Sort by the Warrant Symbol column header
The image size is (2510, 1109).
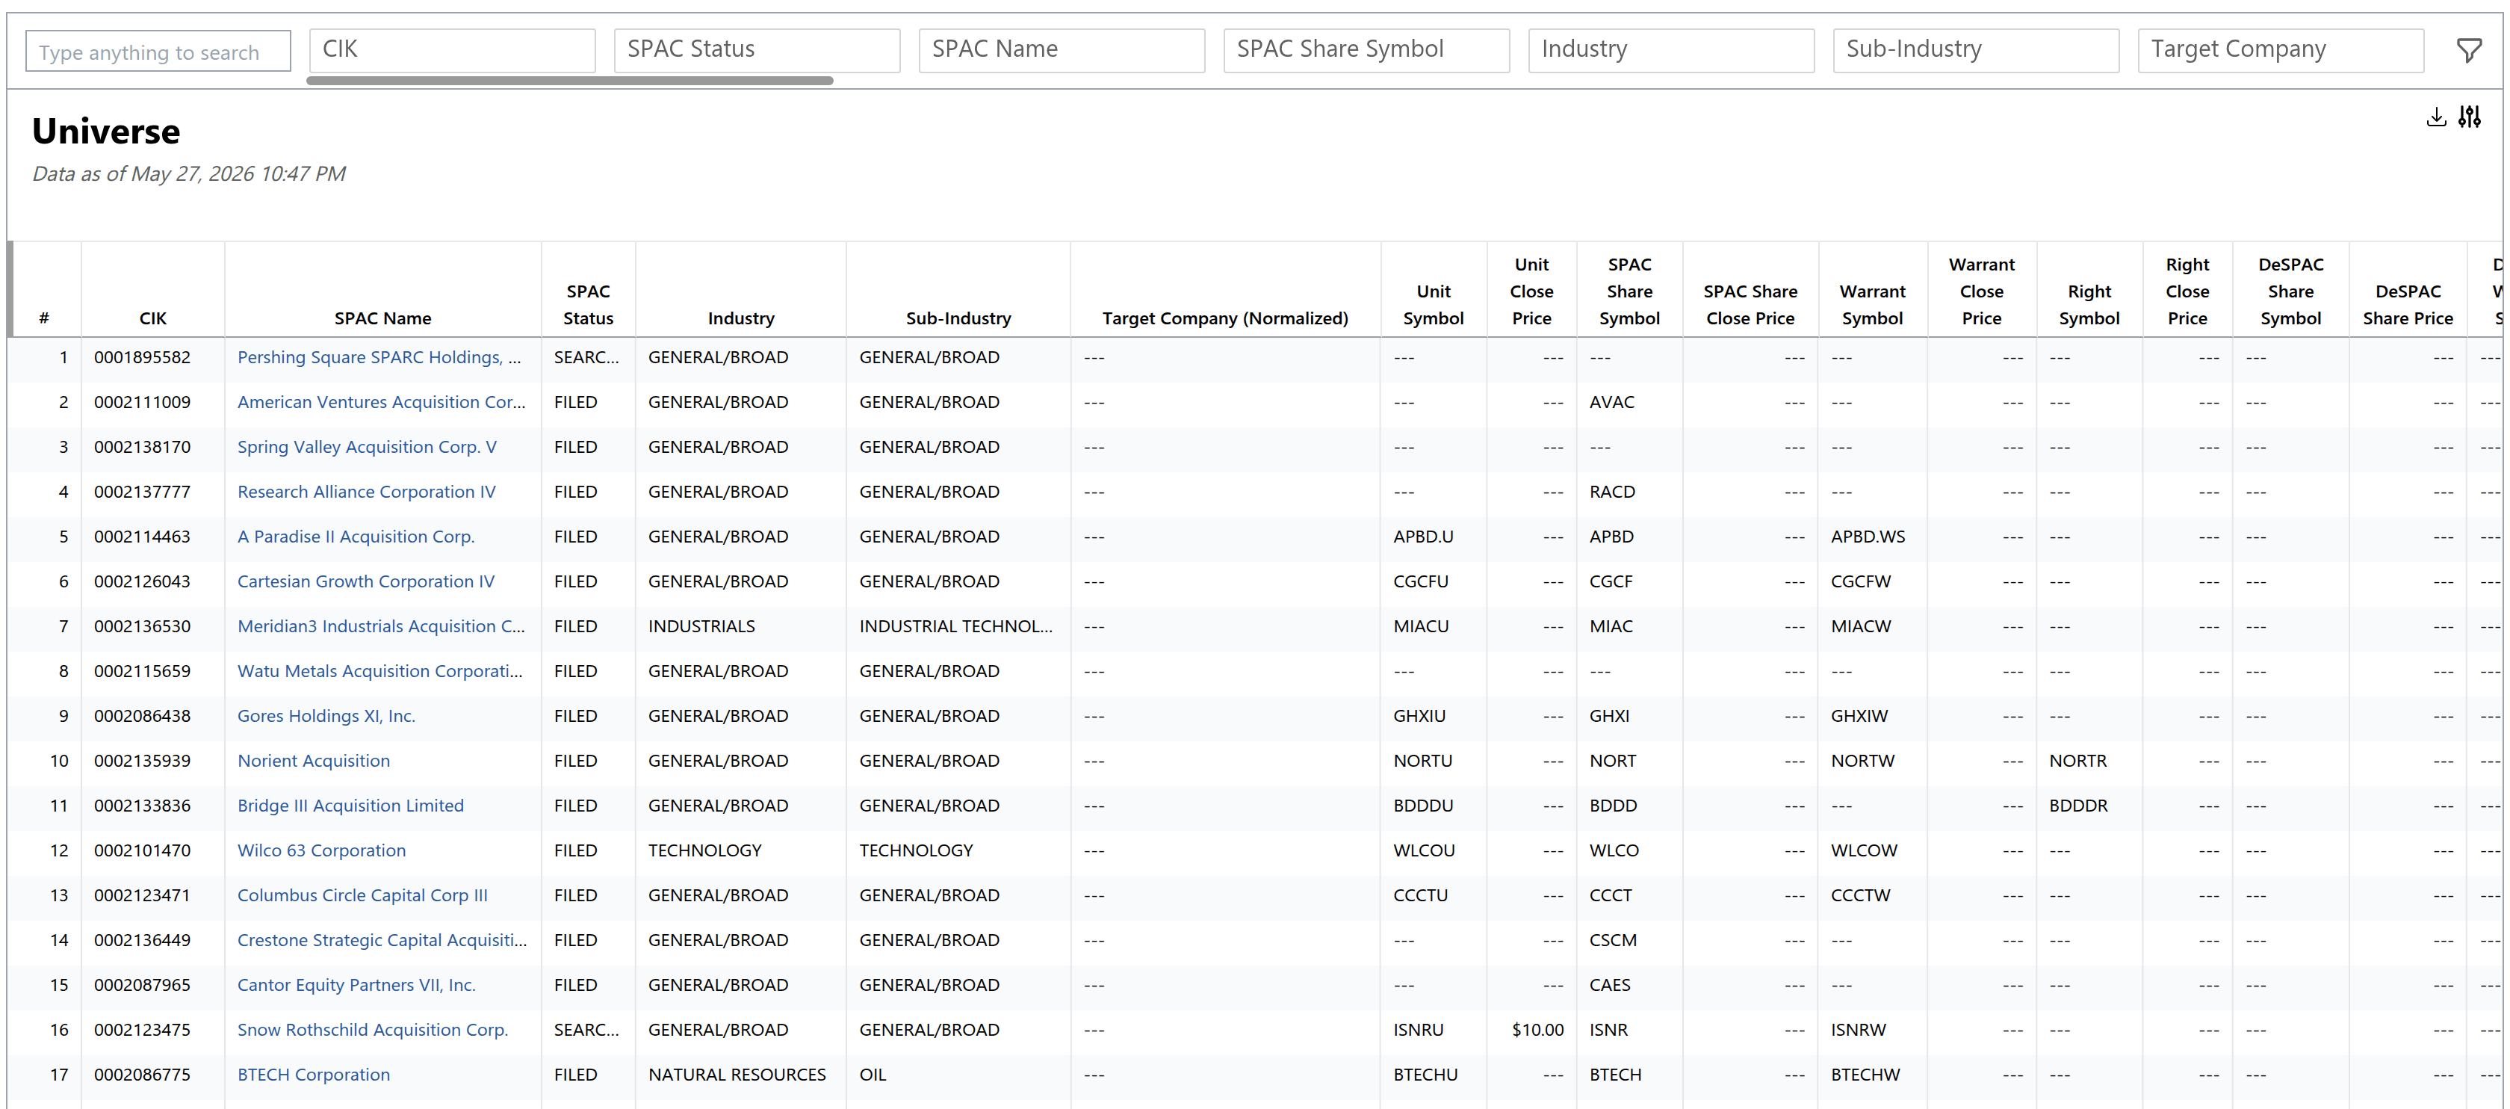point(1872,305)
